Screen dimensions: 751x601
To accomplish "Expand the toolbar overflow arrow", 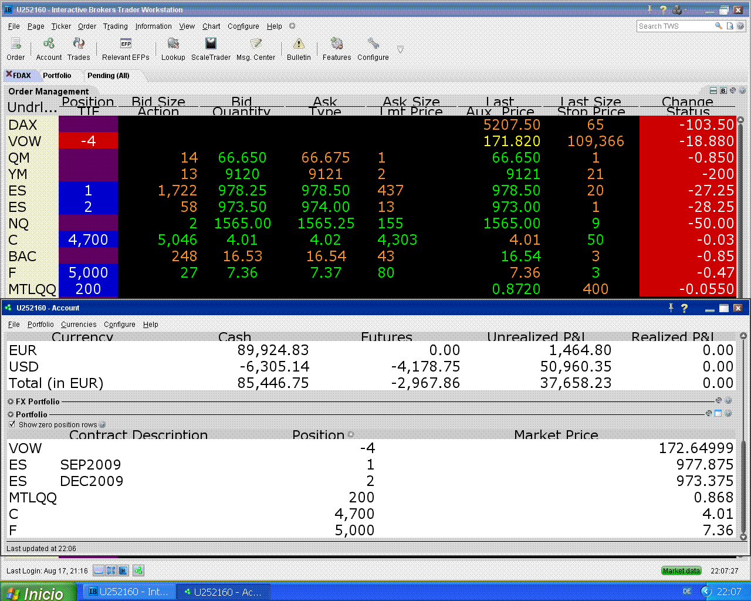I will [x=400, y=50].
